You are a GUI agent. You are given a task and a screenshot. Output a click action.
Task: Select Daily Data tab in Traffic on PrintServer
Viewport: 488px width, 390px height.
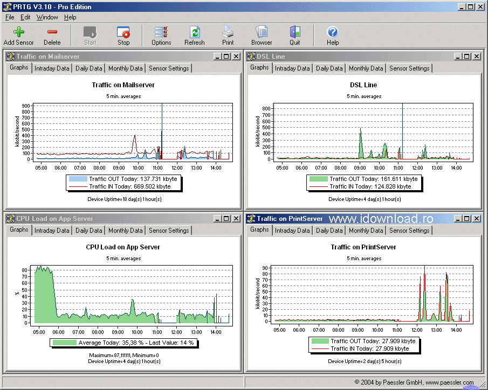point(329,231)
